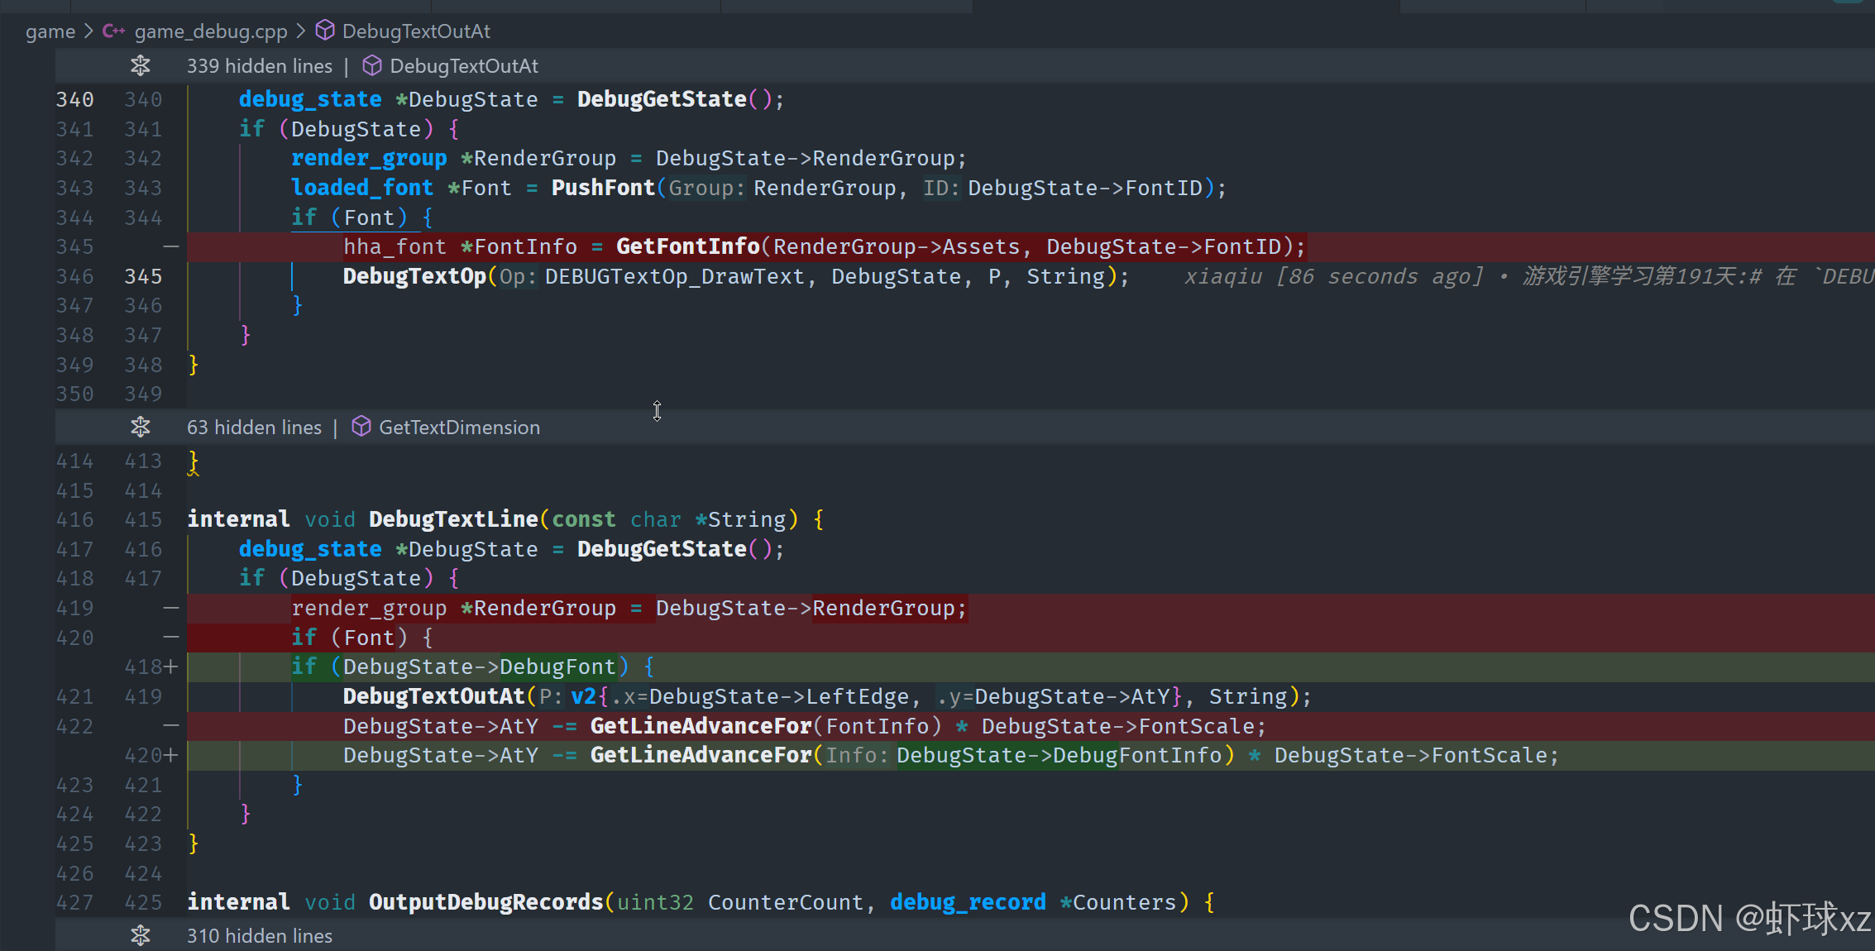1875x951 pixels.
Task: Expand the 63 hidden lines label
Action: (x=254, y=427)
